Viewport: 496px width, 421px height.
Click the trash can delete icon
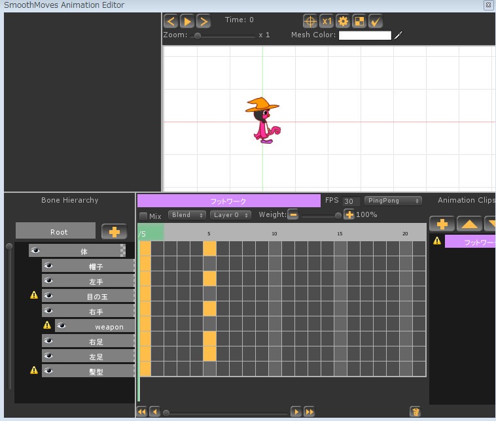[x=415, y=411]
